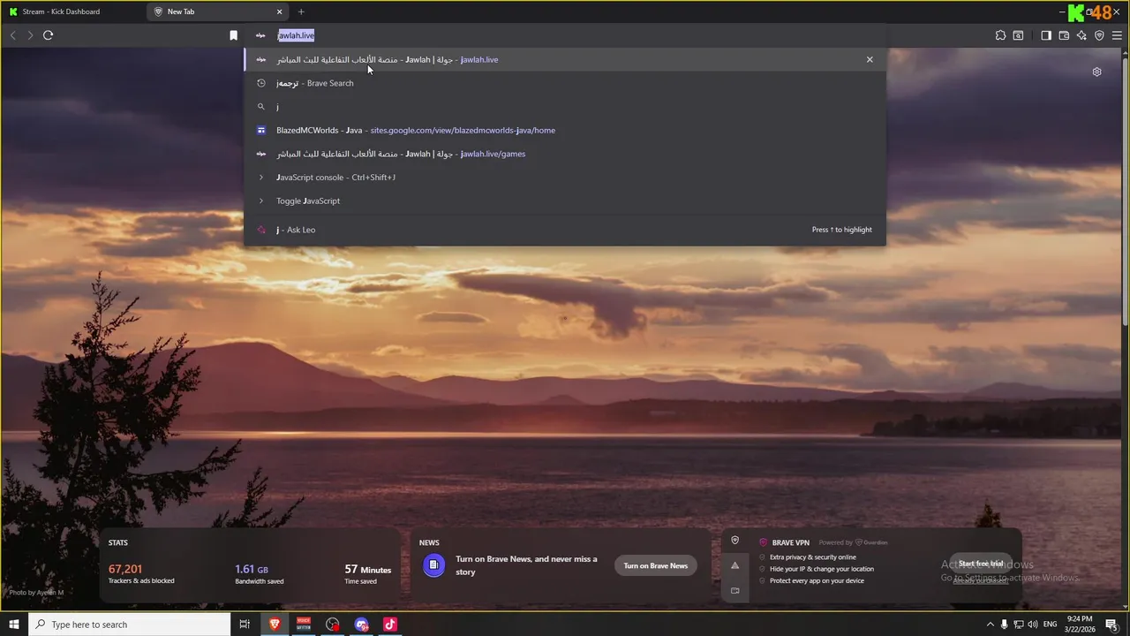Select the jawlah.live top suggestion
Screen dimensions: 1130x636
pos(565,59)
